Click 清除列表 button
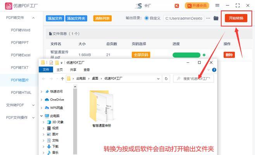The width and height of the screenshot is (255, 155). pos(102,18)
